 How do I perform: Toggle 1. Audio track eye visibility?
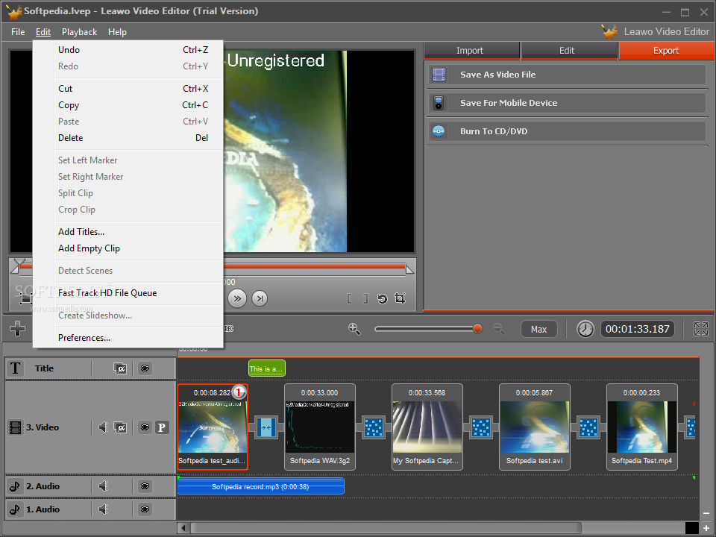coord(145,509)
